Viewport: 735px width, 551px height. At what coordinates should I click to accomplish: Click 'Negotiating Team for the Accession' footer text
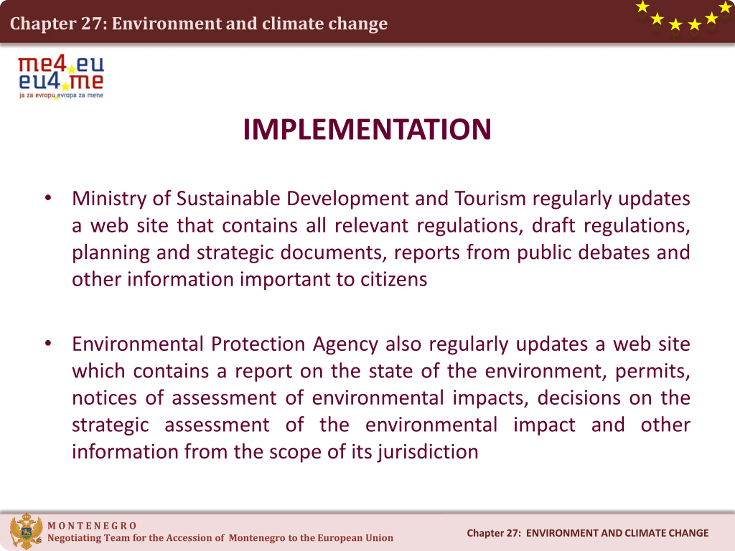[220, 538]
